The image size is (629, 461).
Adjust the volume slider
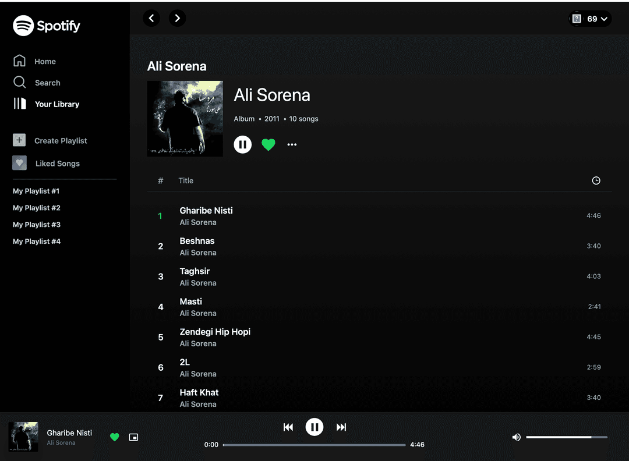(566, 437)
